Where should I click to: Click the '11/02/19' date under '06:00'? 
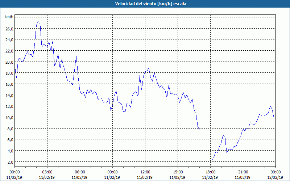(79, 177)
